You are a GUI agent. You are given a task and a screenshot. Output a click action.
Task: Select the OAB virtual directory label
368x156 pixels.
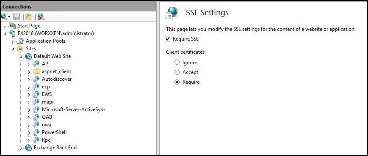47,117
